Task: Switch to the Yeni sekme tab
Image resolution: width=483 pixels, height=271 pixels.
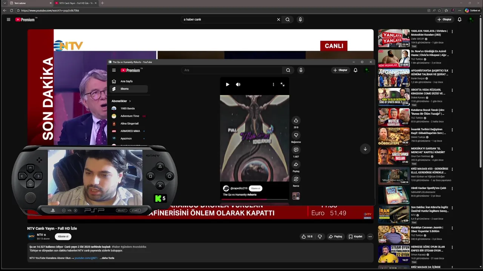Action: tap(30, 3)
